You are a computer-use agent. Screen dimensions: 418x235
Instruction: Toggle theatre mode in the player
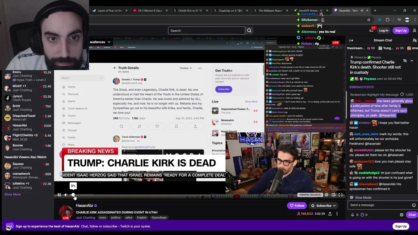(333, 195)
